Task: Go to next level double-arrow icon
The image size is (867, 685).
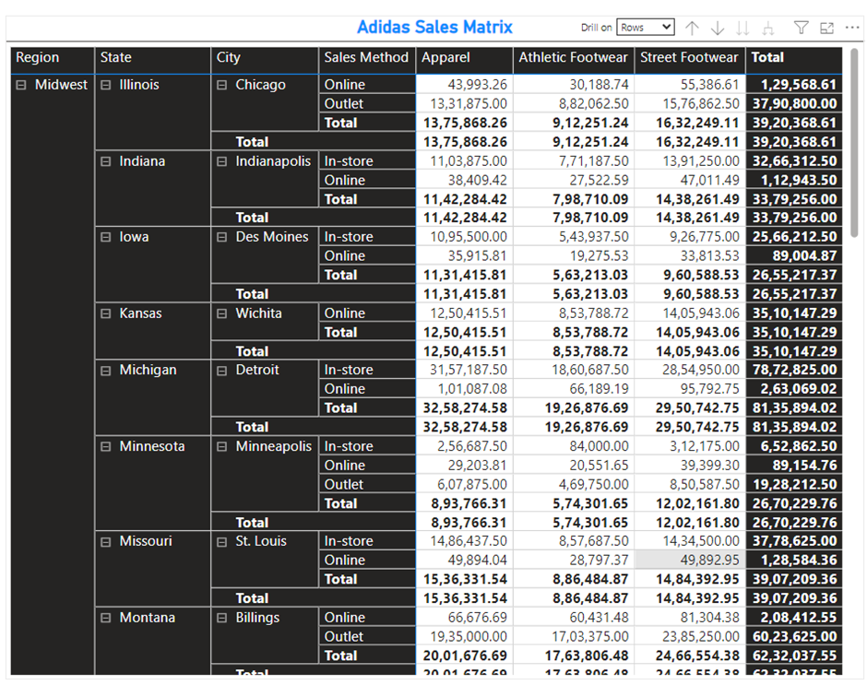Action: coord(742,28)
